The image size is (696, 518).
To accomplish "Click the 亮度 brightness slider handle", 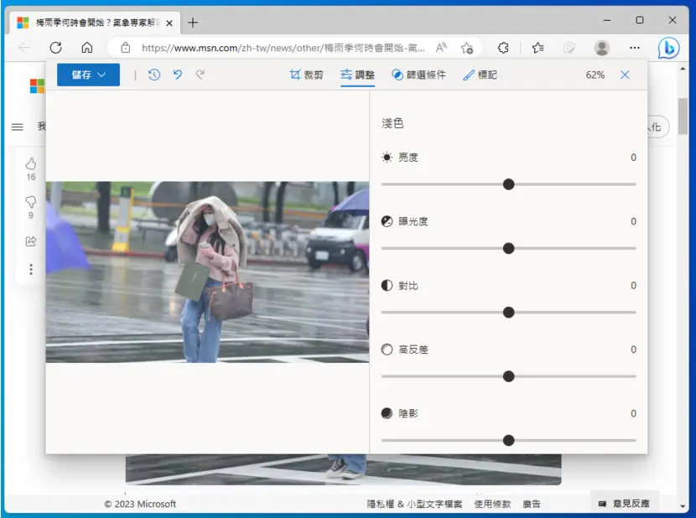I will [x=509, y=184].
